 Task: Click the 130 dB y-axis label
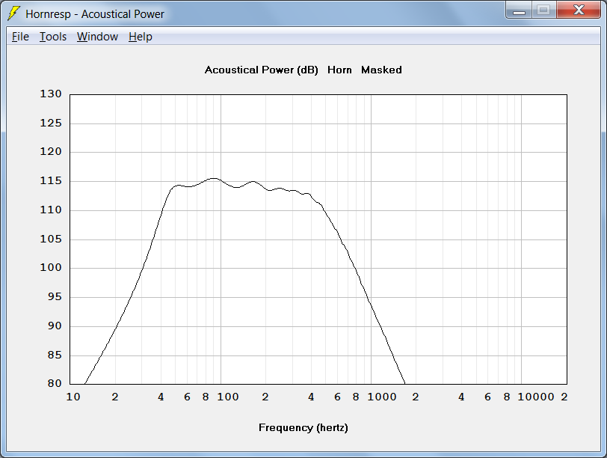click(51, 94)
